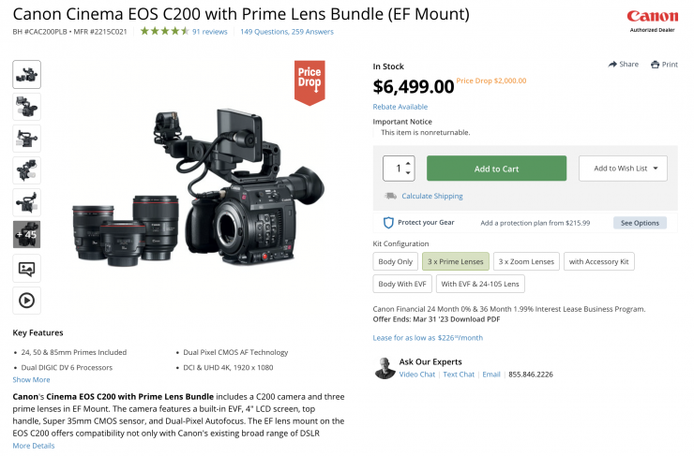Choose the With EVF & 24-105 Lens option
Screen dimensions: 694x456
479,284
